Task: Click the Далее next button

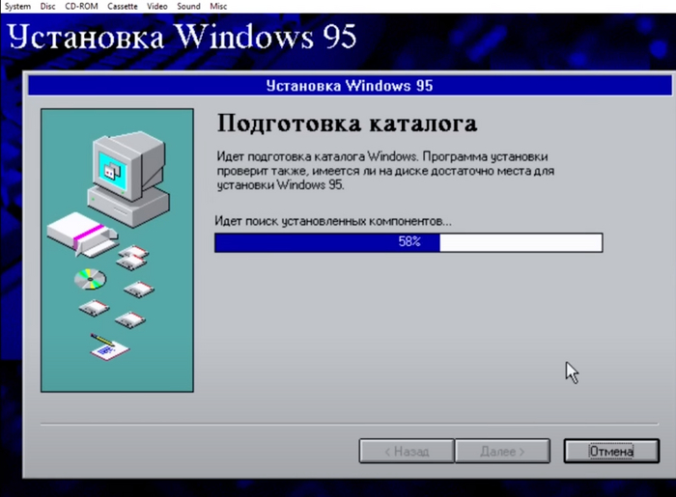Action: (502, 451)
